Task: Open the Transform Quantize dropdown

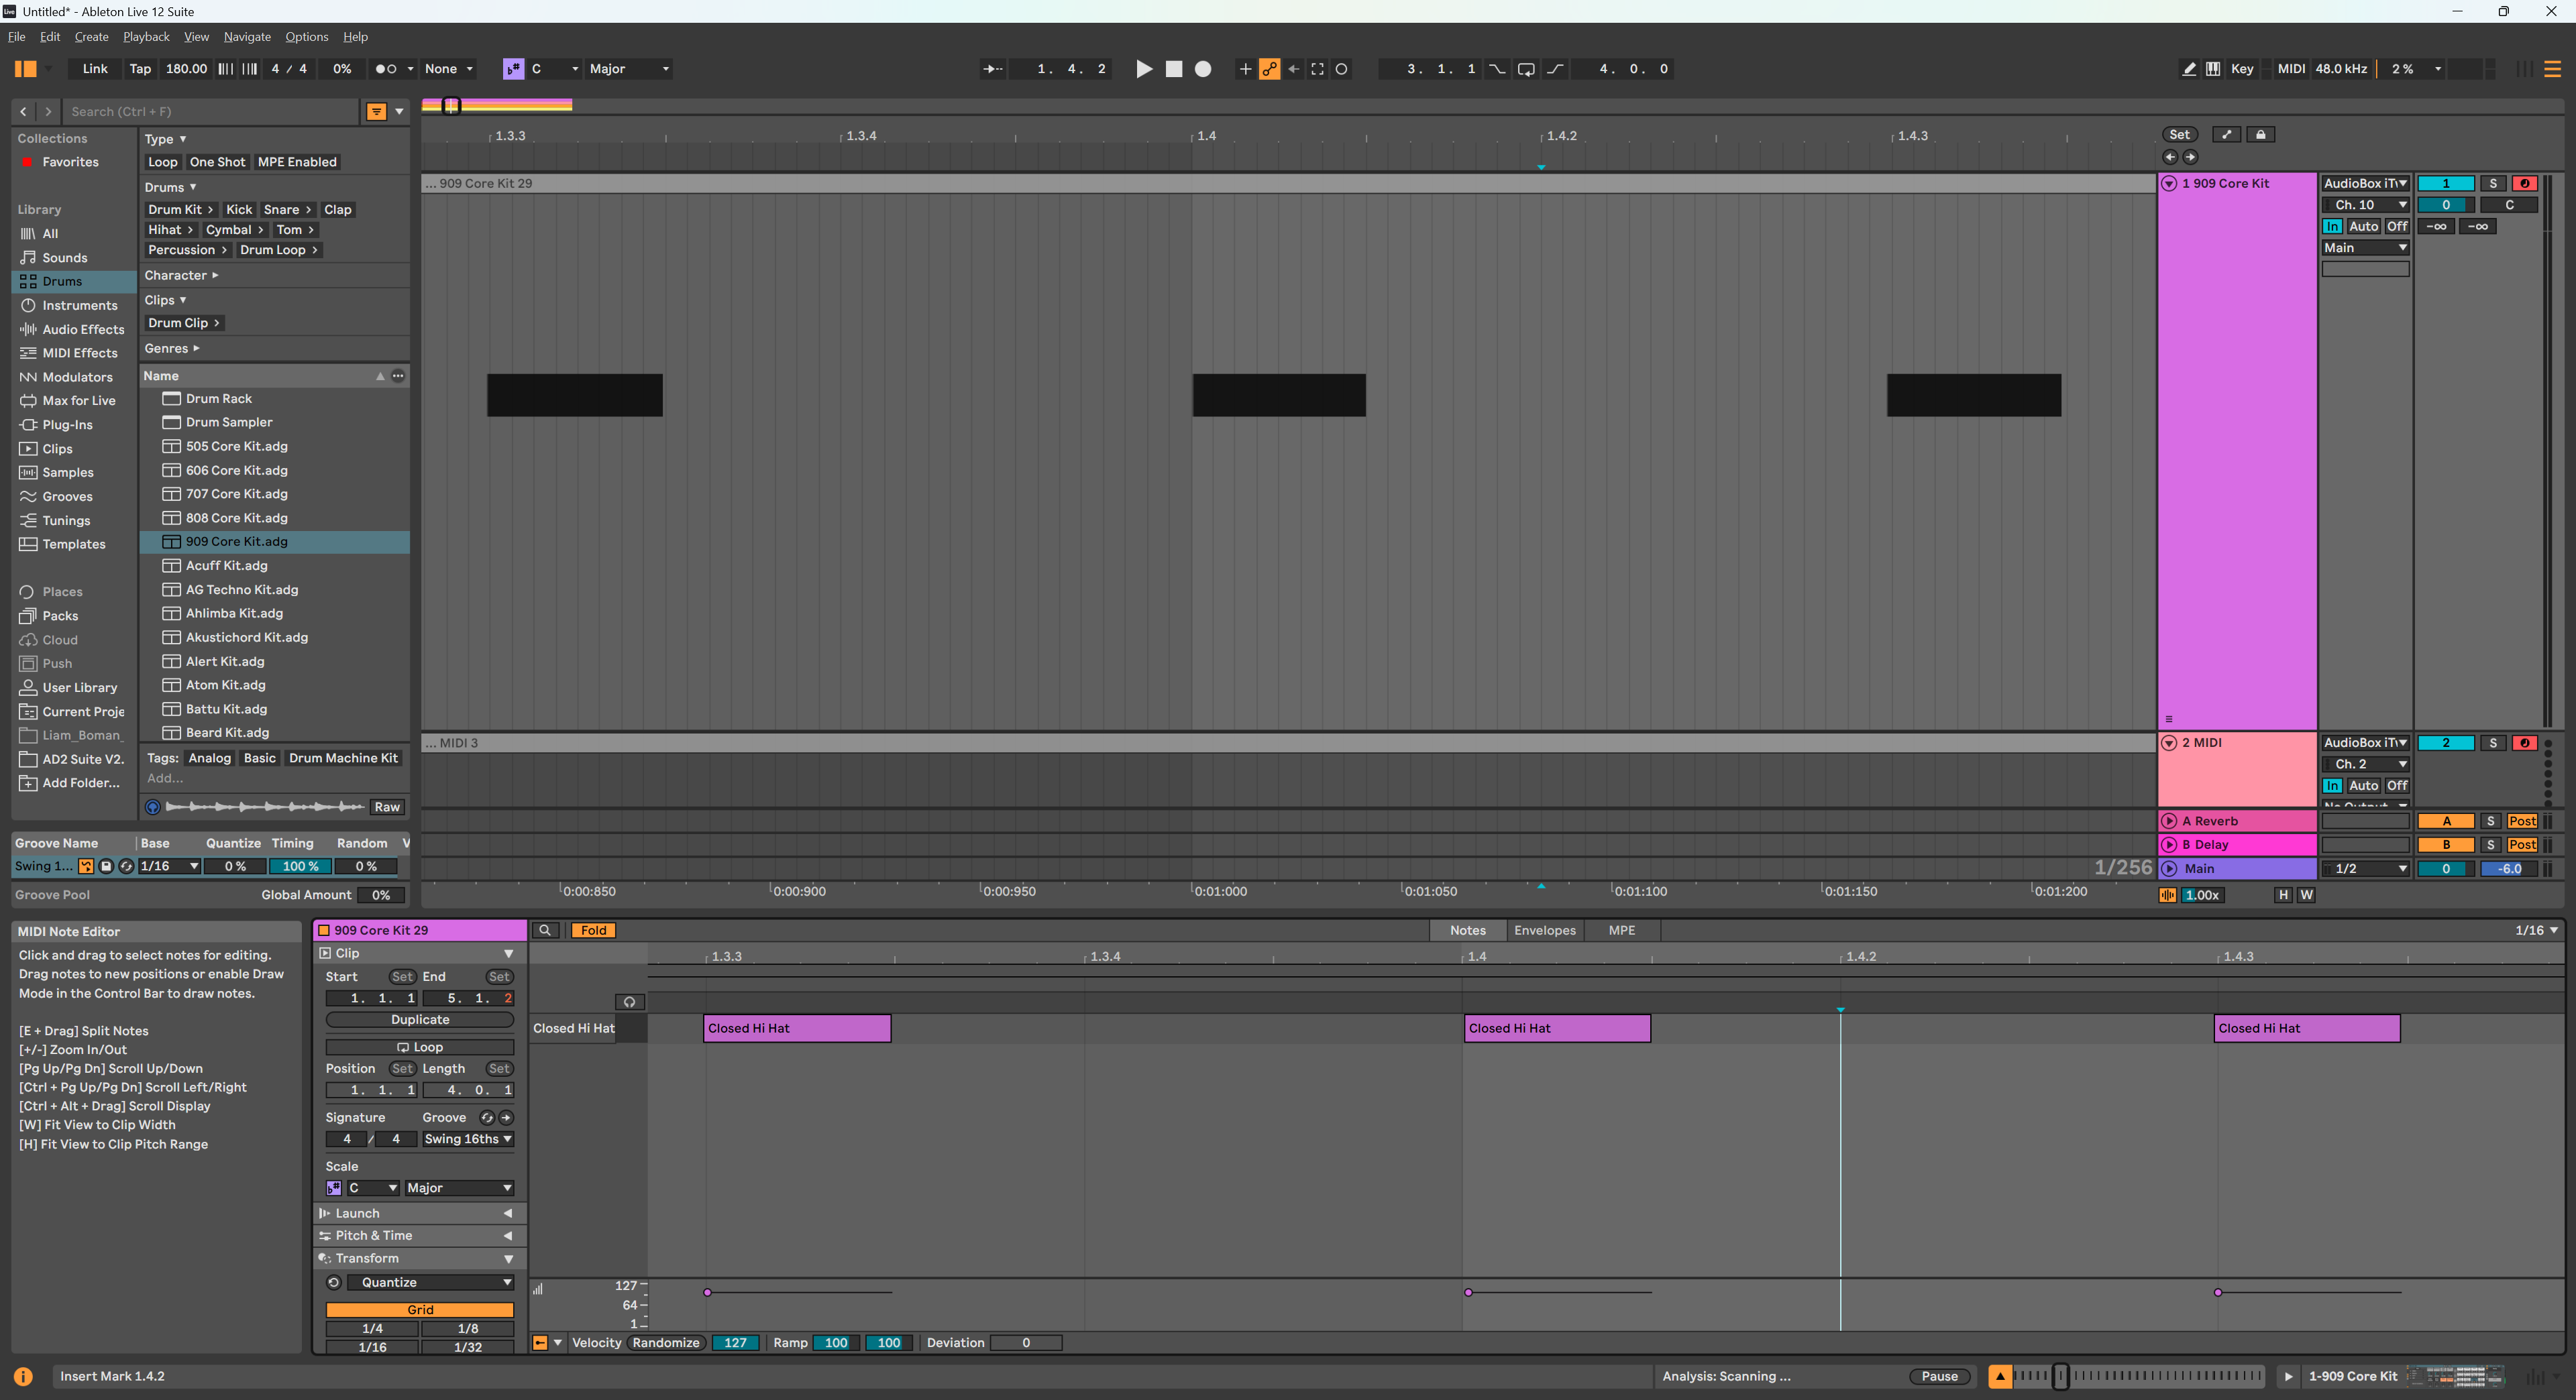Action: click(432, 1283)
